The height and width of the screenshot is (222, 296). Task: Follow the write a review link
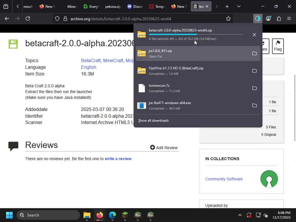point(118,159)
